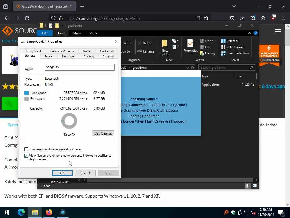Switch to Firefox from taskbar
This screenshot has height=218, width=290.
49,212
